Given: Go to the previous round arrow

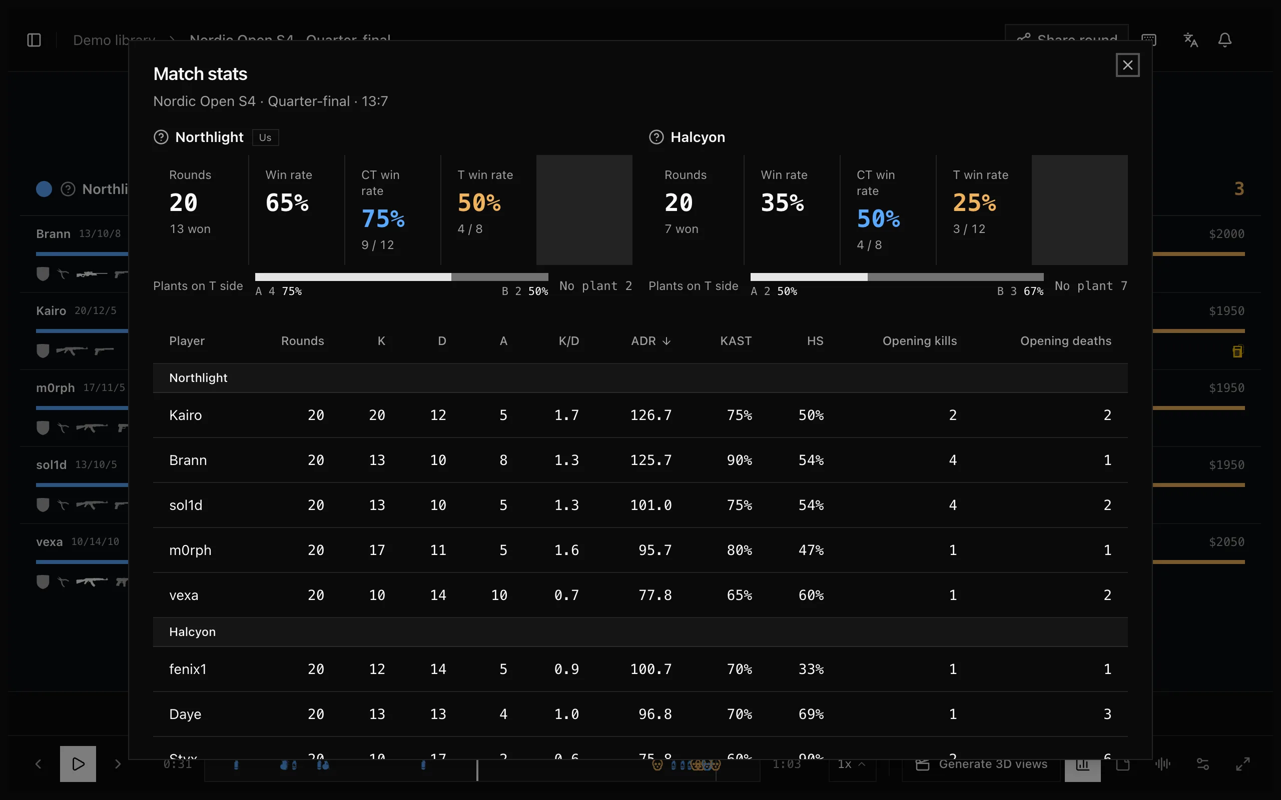Looking at the screenshot, I should [38, 763].
